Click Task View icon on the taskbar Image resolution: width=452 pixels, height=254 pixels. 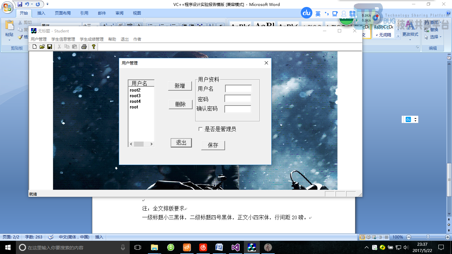pyautogui.click(x=137, y=247)
